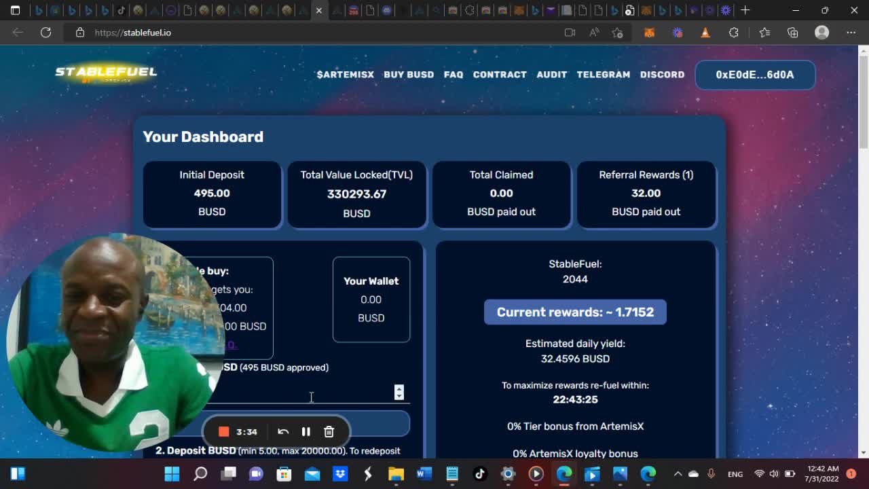
Task: Open the browser Collections
Action: 792,33
